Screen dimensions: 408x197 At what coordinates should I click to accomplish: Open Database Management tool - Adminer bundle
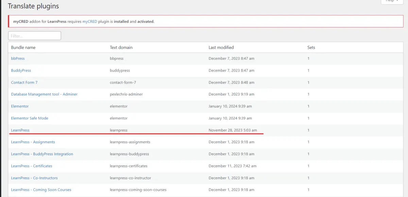click(x=44, y=94)
